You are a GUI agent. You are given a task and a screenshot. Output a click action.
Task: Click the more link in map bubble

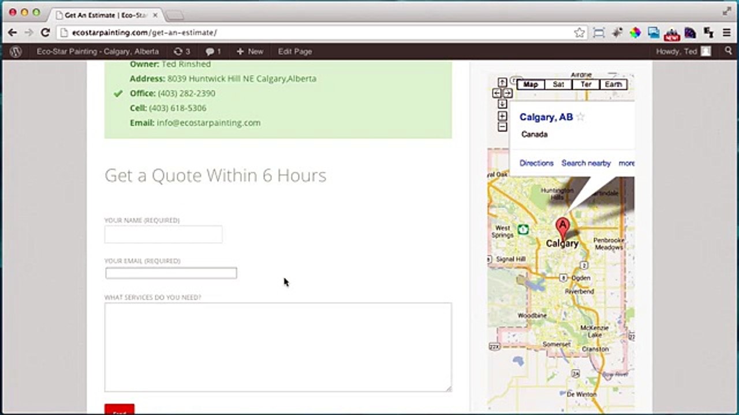(626, 163)
